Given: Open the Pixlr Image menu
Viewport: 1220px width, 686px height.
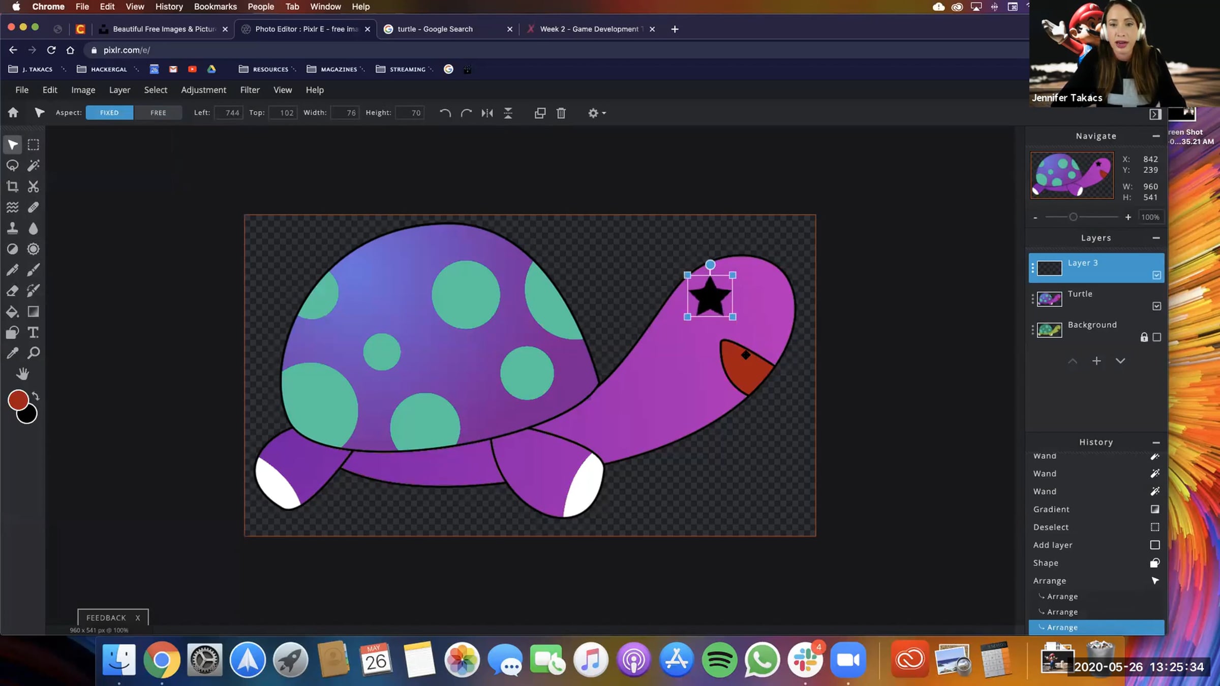Looking at the screenshot, I should (83, 90).
